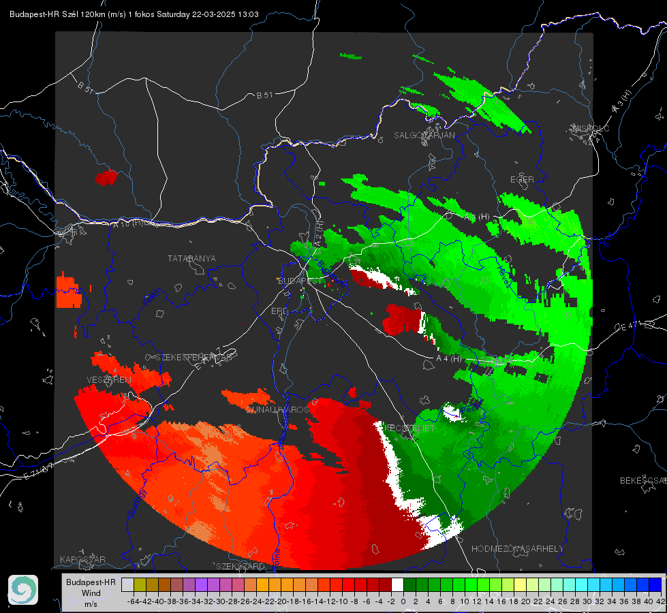Screen dimensions: 667x613
Task: Click the VESZPREM city label
Action: click(x=109, y=380)
